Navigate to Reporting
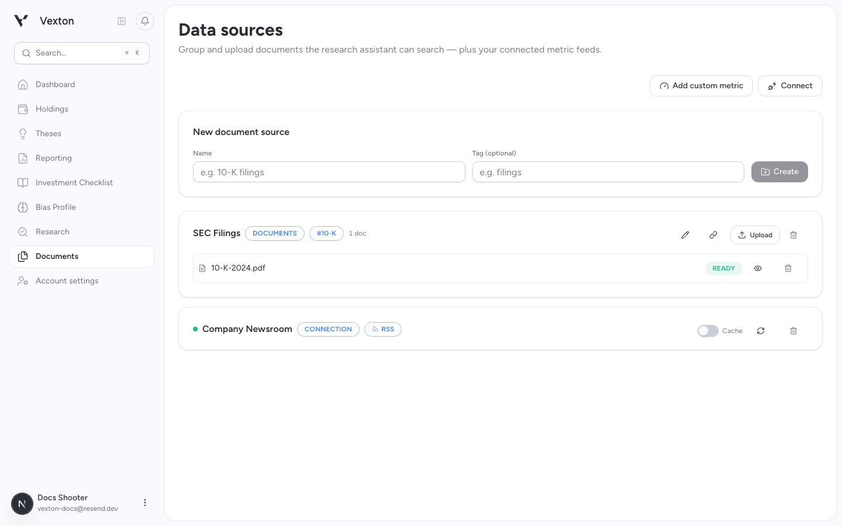 (x=82, y=158)
